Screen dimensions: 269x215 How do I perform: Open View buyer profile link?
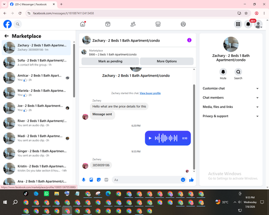150,93
